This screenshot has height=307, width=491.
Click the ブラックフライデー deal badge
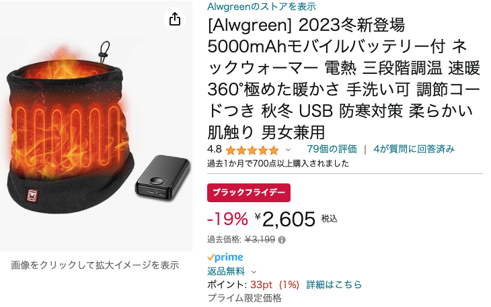[x=249, y=193]
